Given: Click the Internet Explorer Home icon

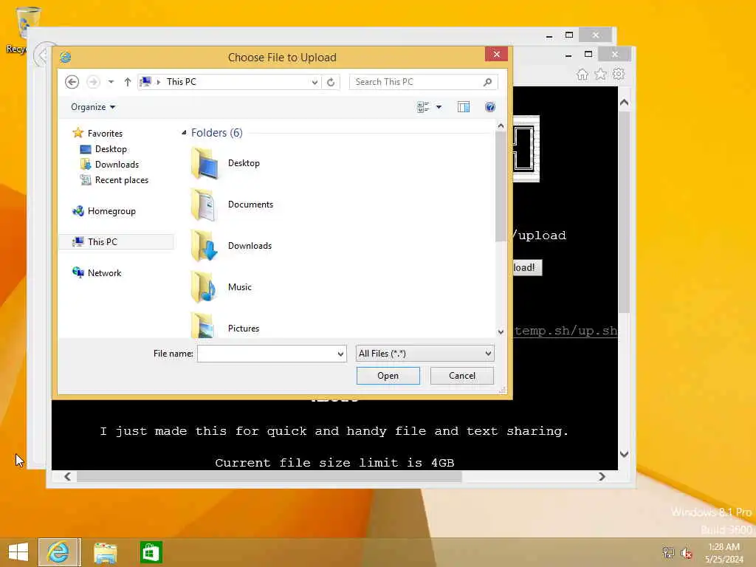Looking at the screenshot, I should (583, 75).
